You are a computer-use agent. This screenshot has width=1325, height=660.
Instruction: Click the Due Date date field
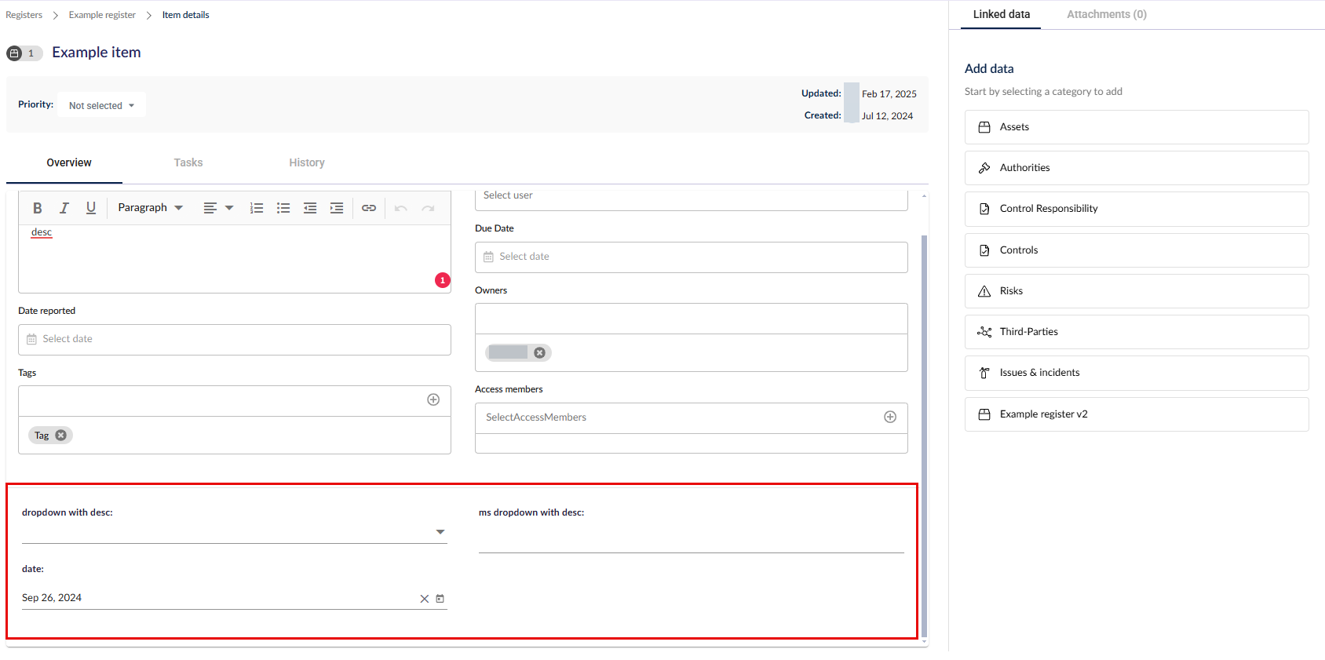click(x=692, y=257)
